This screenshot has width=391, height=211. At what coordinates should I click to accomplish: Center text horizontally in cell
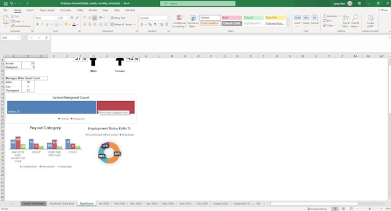tap(90, 25)
